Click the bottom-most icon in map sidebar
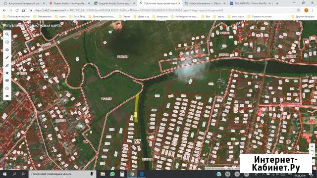This screenshot has width=317, height=178. tap(7, 96)
